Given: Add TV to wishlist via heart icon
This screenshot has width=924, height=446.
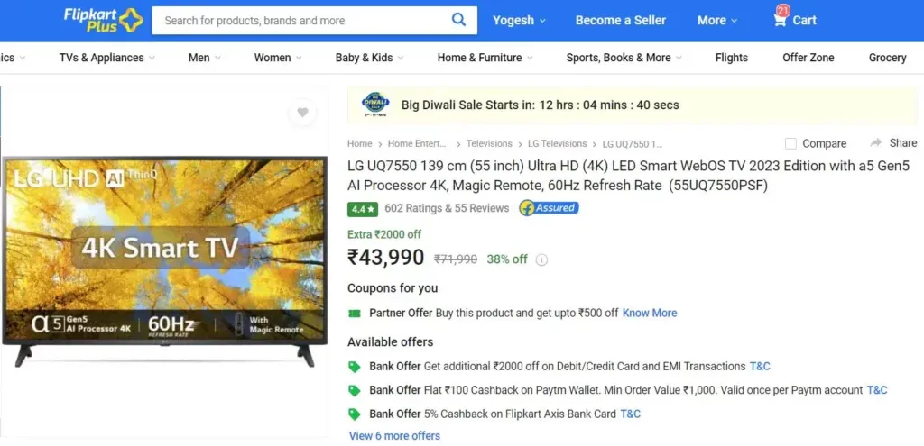Looking at the screenshot, I should pyautogui.click(x=302, y=113).
